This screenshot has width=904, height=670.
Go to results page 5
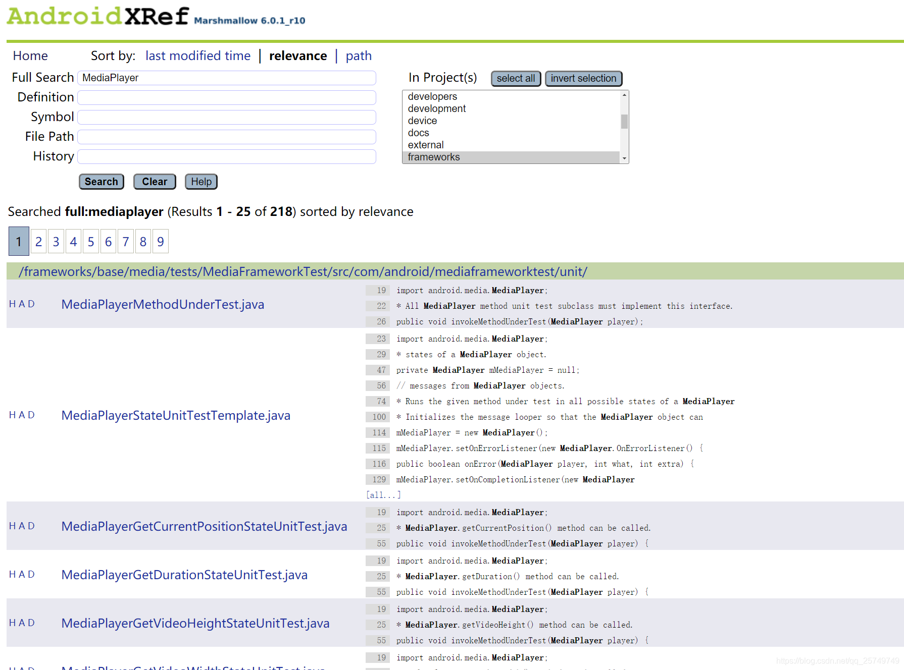(91, 242)
